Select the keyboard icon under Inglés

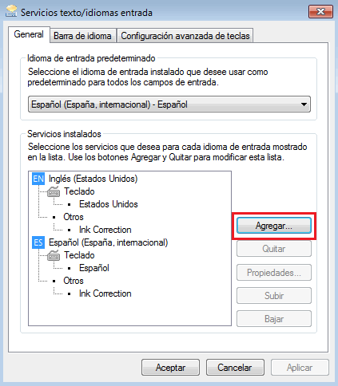pyautogui.click(x=54, y=191)
